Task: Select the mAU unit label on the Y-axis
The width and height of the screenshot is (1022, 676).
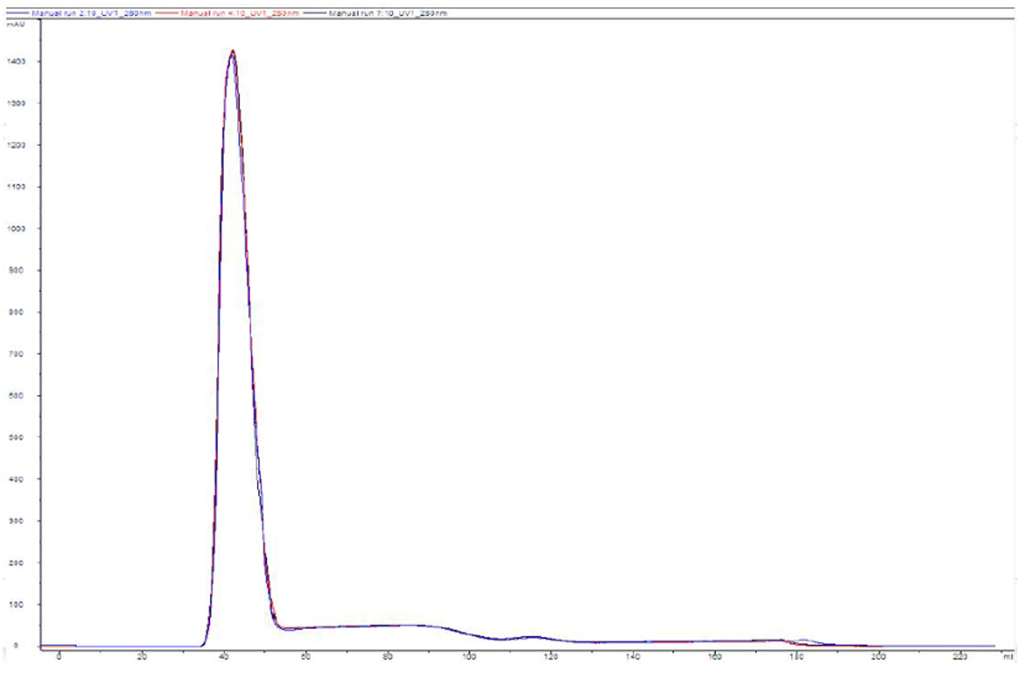Action: [17, 25]
